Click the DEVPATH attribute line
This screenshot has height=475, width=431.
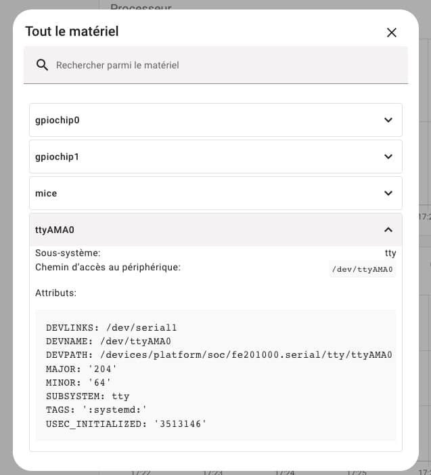(219, 355)
